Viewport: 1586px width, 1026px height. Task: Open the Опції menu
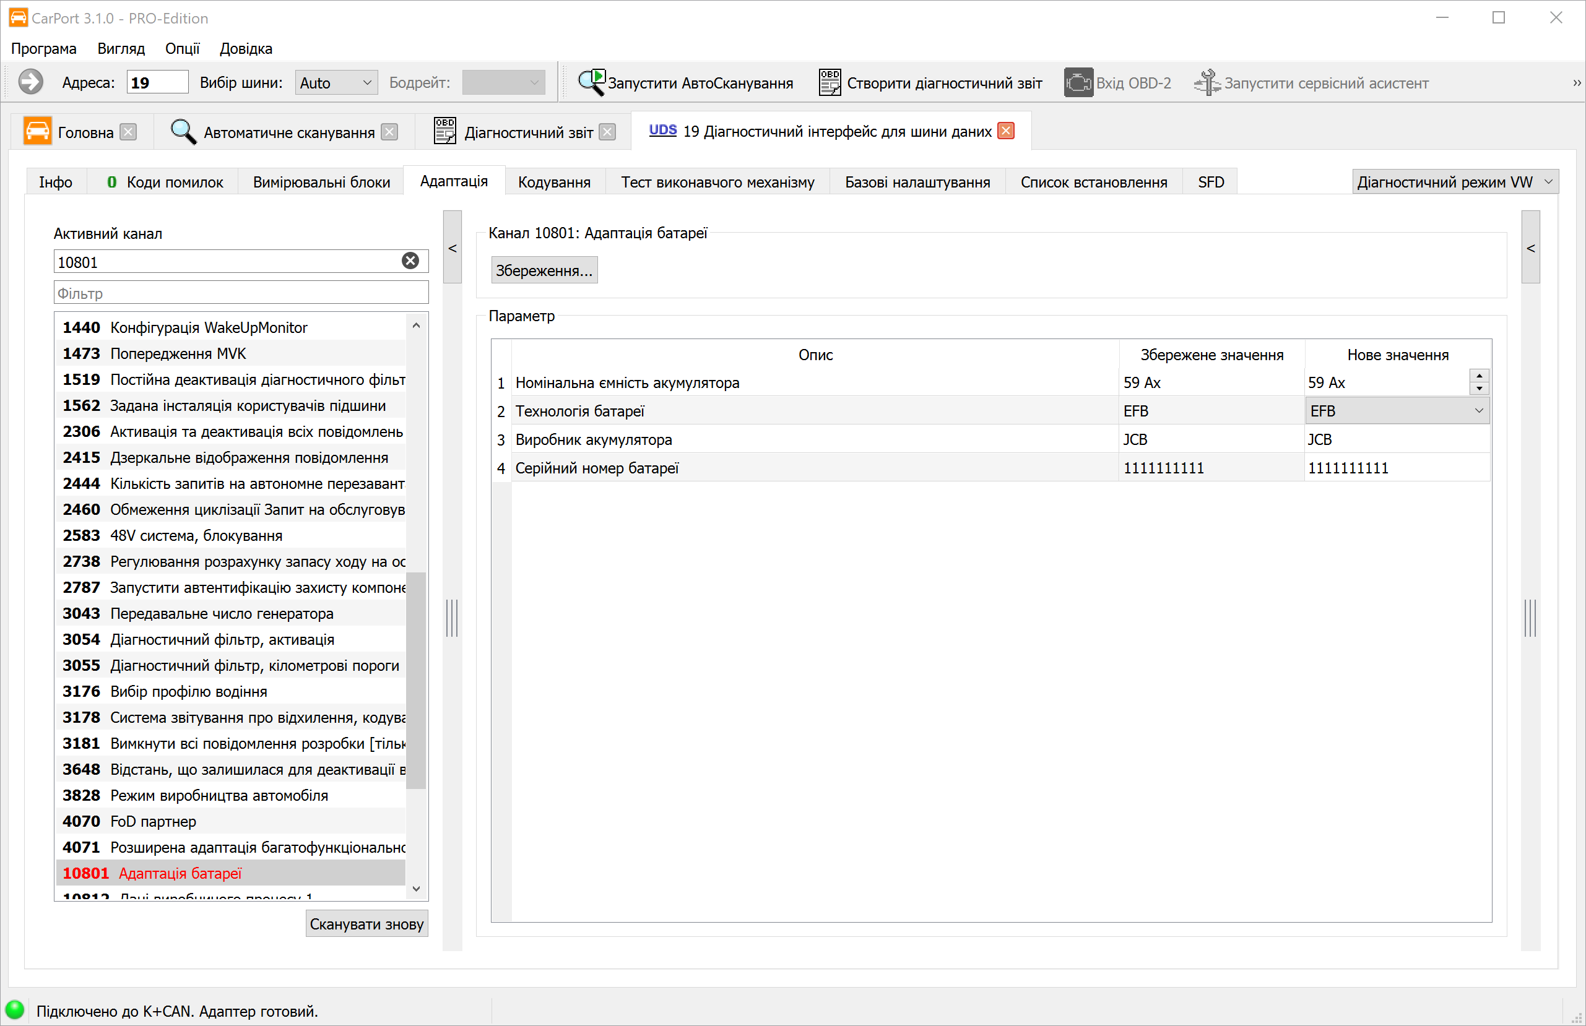[x=182, y=49]
